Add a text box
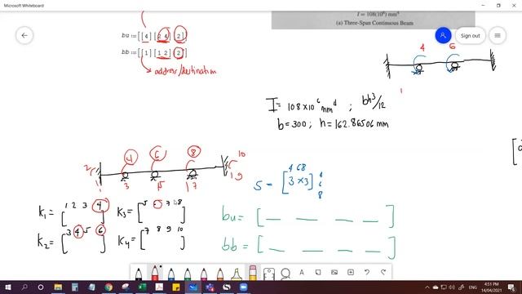This screenshot has width=522, height=294. coord(302,272)
